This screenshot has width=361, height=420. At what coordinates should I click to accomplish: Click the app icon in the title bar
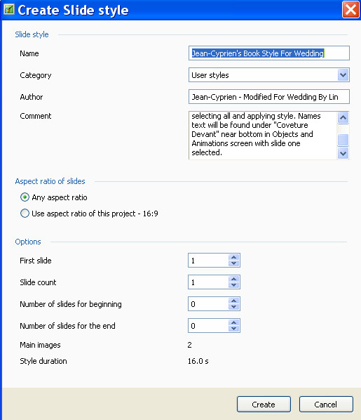[9, 10]
